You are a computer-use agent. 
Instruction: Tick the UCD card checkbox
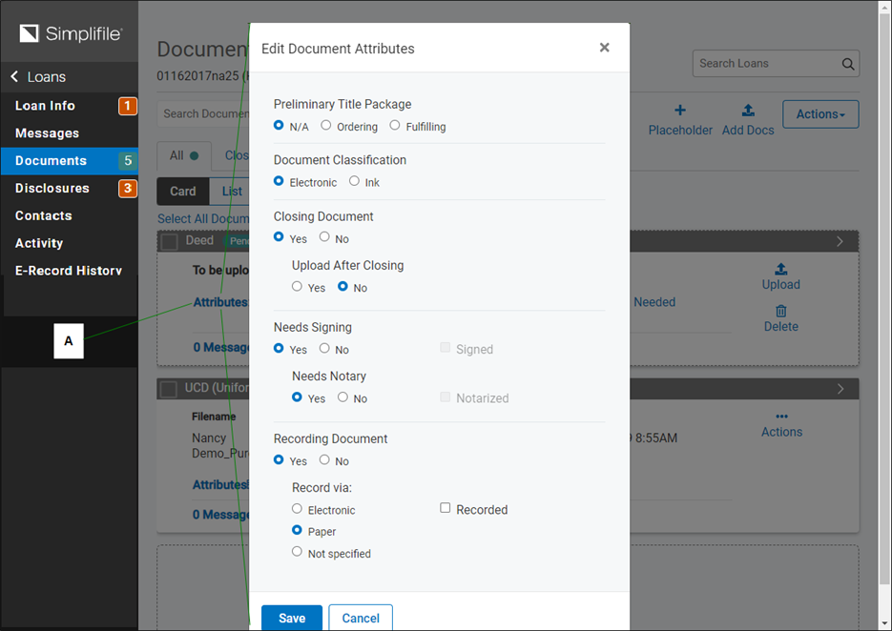[169, 390]
